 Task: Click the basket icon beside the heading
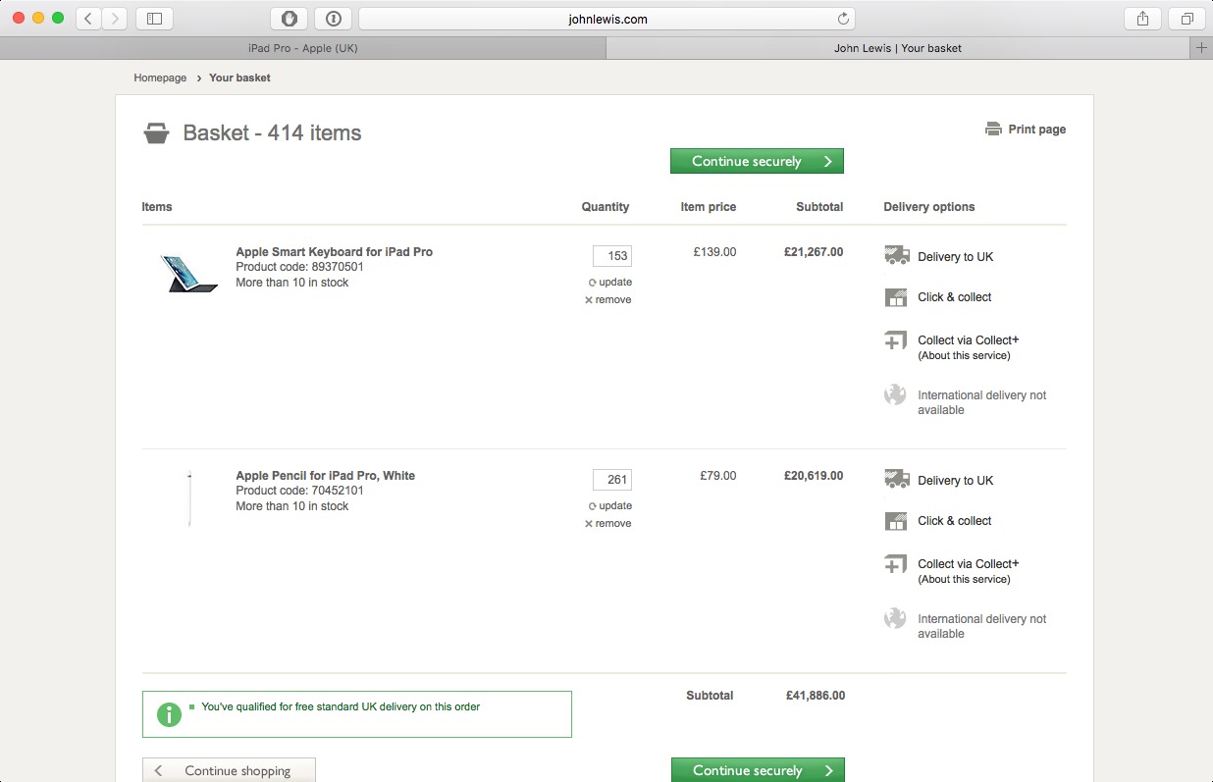click(x=156, y=133)
